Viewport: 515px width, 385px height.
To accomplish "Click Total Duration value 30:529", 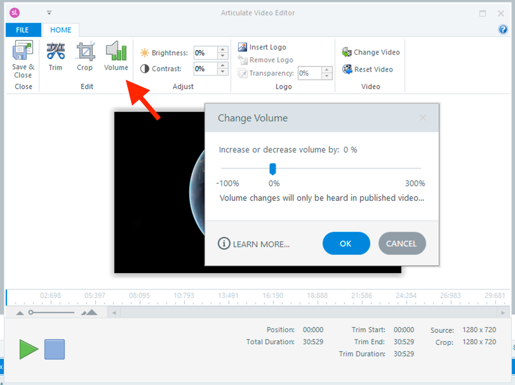I will 313,342.
